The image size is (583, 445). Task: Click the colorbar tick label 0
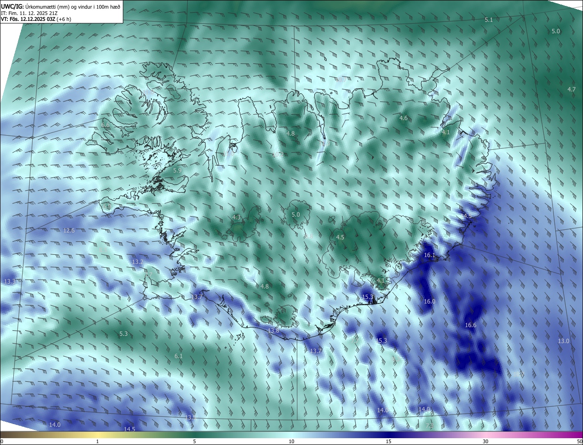coord(1,441)
